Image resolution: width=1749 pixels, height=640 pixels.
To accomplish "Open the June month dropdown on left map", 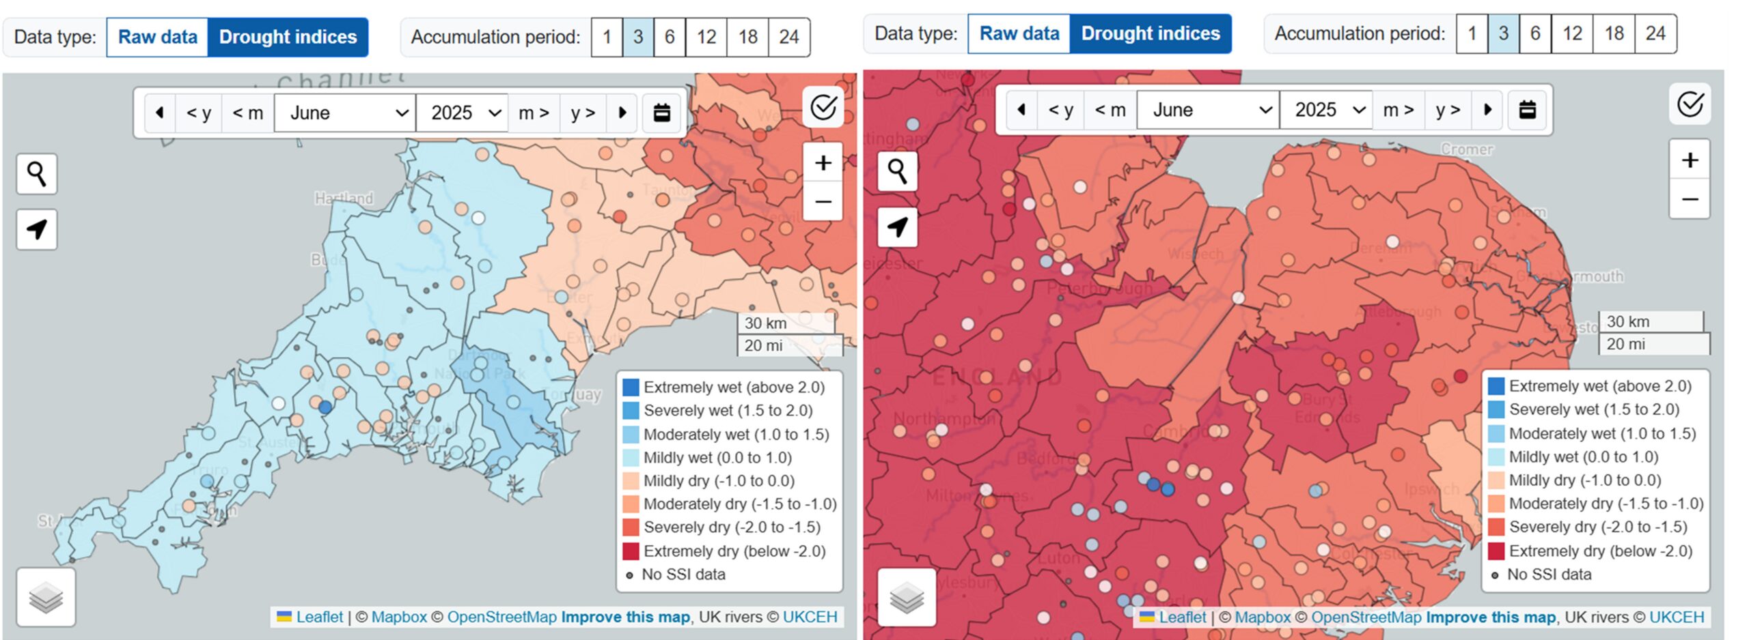I will click(346, 113).
